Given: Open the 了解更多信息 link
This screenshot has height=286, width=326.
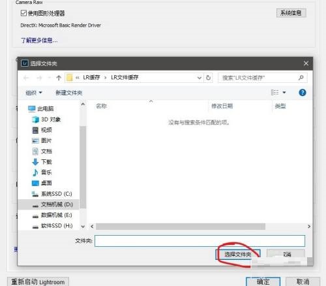Looking at the screenshot, I should point(39,40).
